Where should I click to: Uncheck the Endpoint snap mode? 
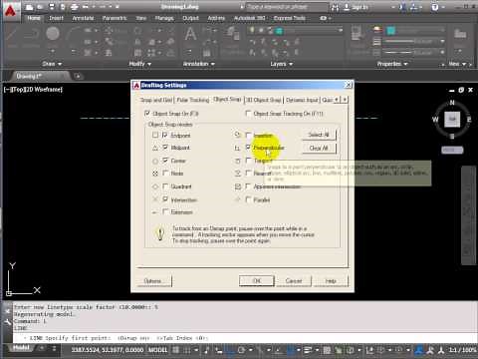[165, 135]
